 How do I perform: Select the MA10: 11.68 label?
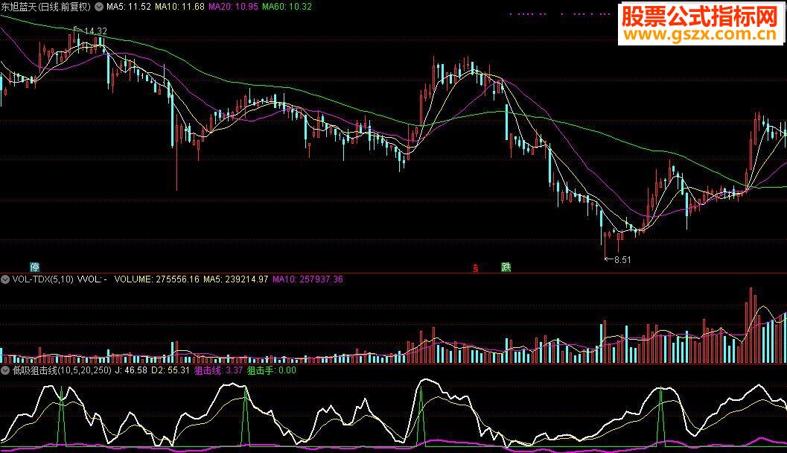(x=179, y=7)
